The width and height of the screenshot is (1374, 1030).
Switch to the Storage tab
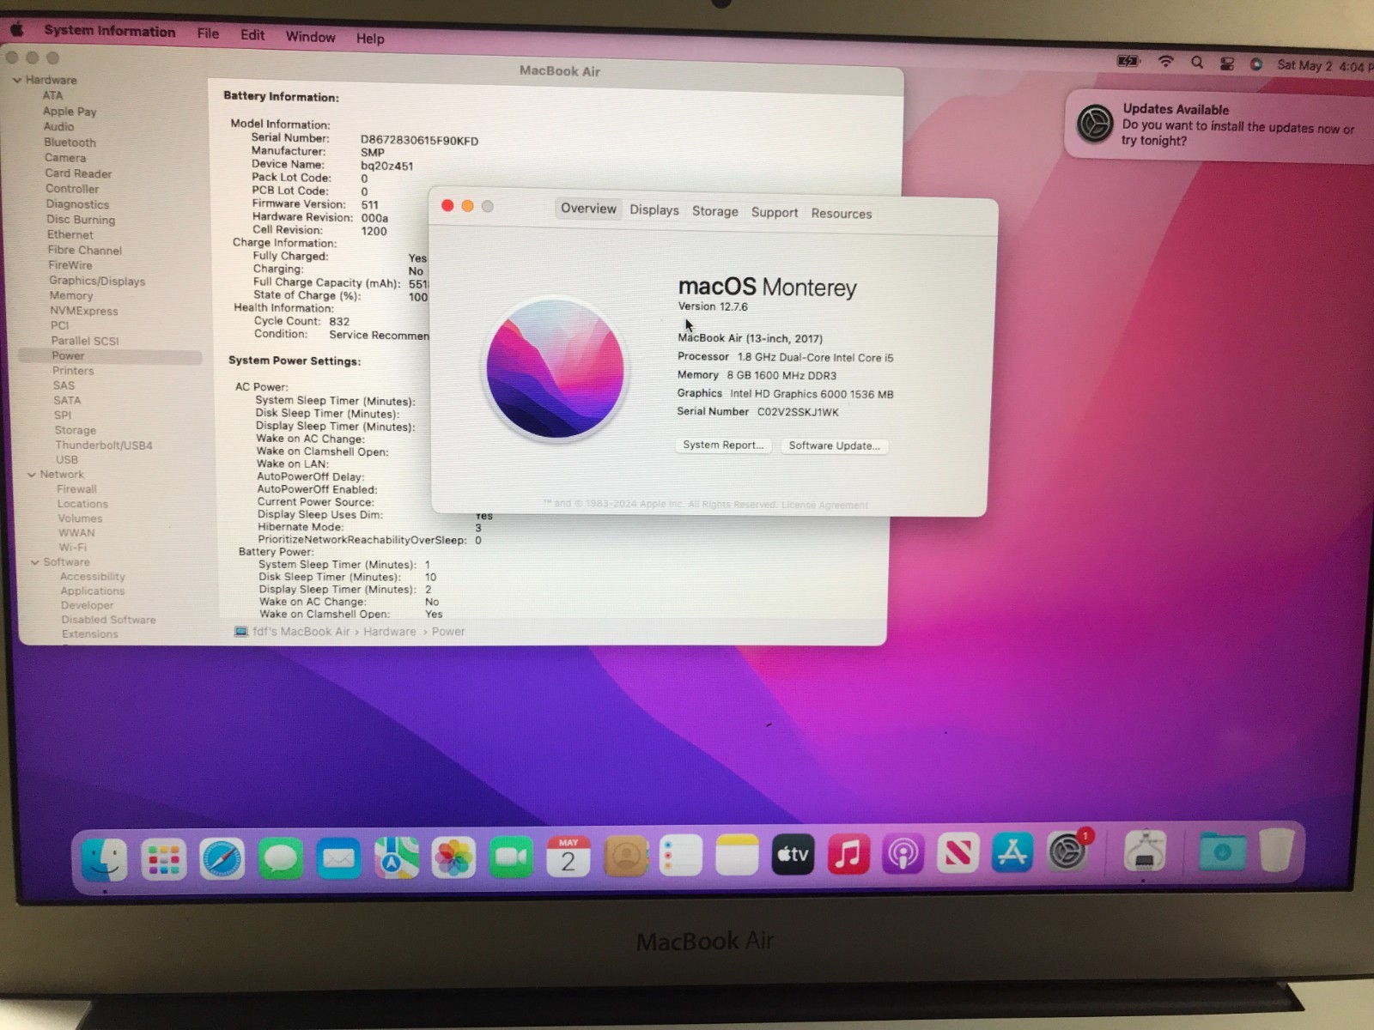point(715,211)
